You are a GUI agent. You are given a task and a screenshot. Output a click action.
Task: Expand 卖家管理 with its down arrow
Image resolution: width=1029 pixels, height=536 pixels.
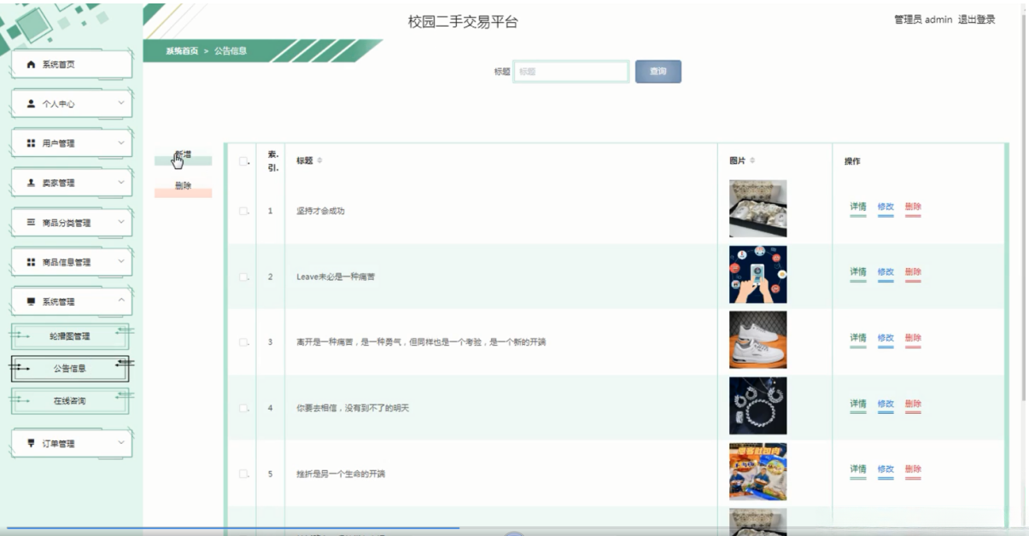click(120, 182)
